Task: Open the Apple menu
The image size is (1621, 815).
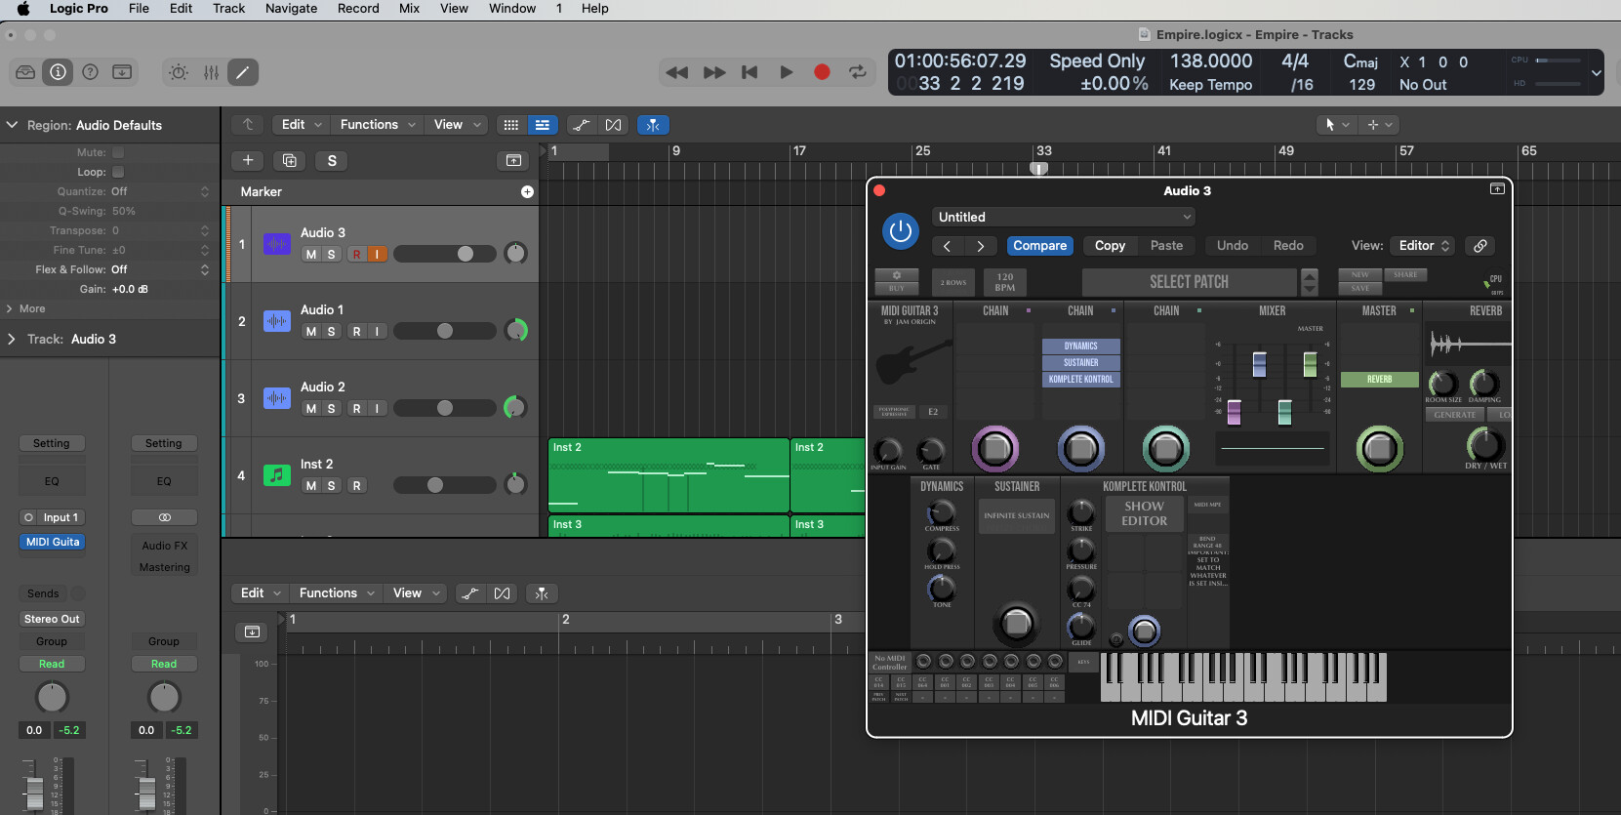Action: [x=23, y=8]
